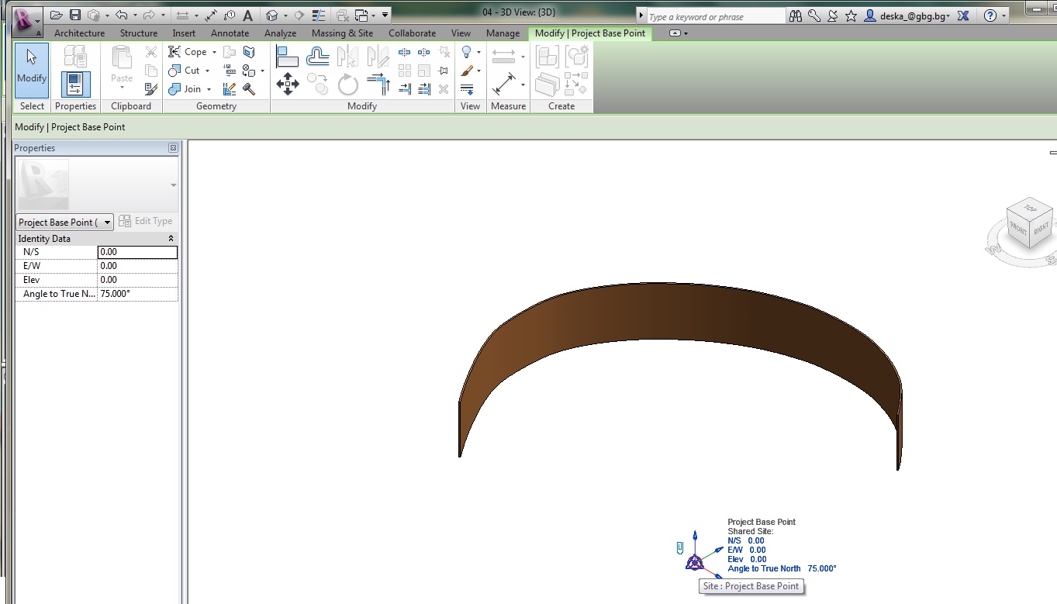
Task: Switch to the Massing & Site tab
Action: point(342,33)
